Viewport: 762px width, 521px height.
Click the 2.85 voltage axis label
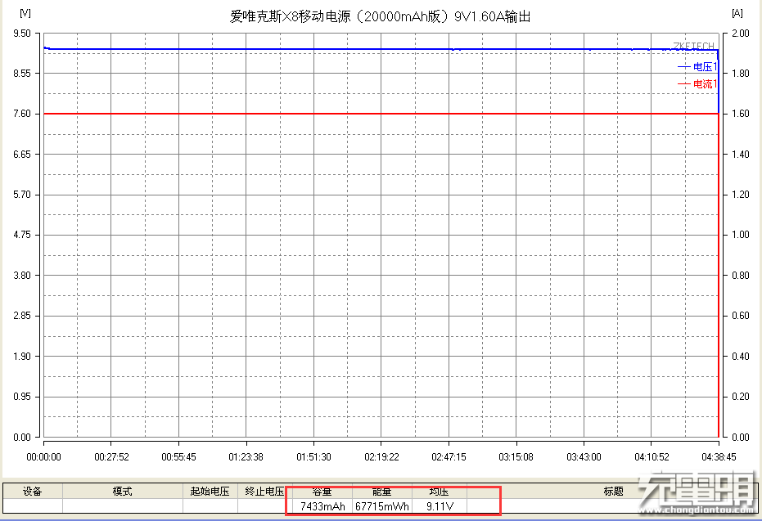[22, 316]
